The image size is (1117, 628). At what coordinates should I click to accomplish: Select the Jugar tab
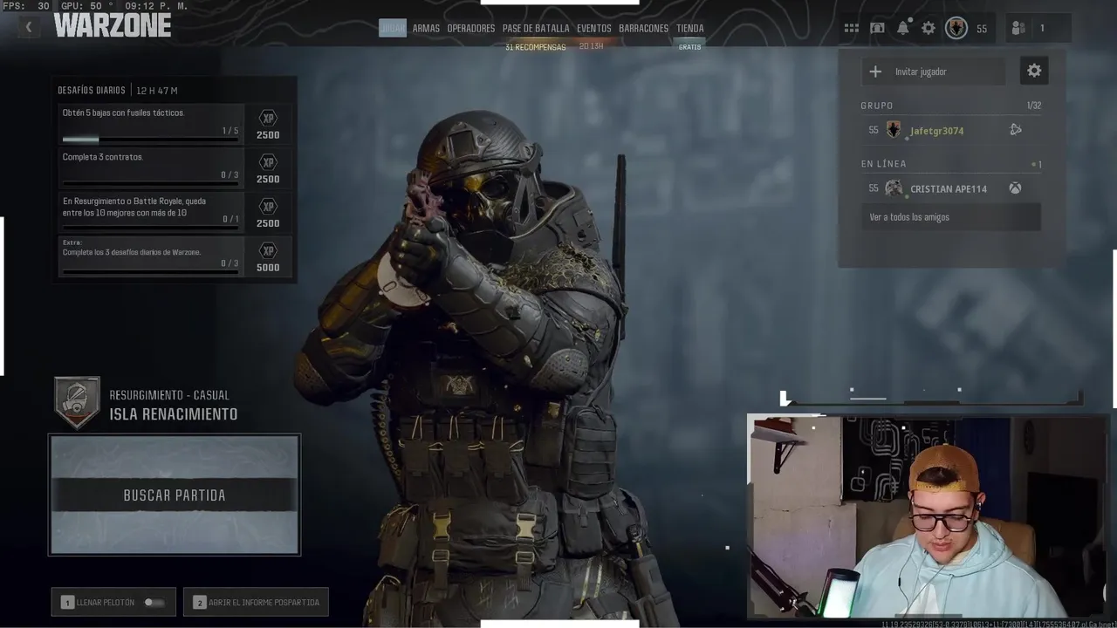[393, 28]
